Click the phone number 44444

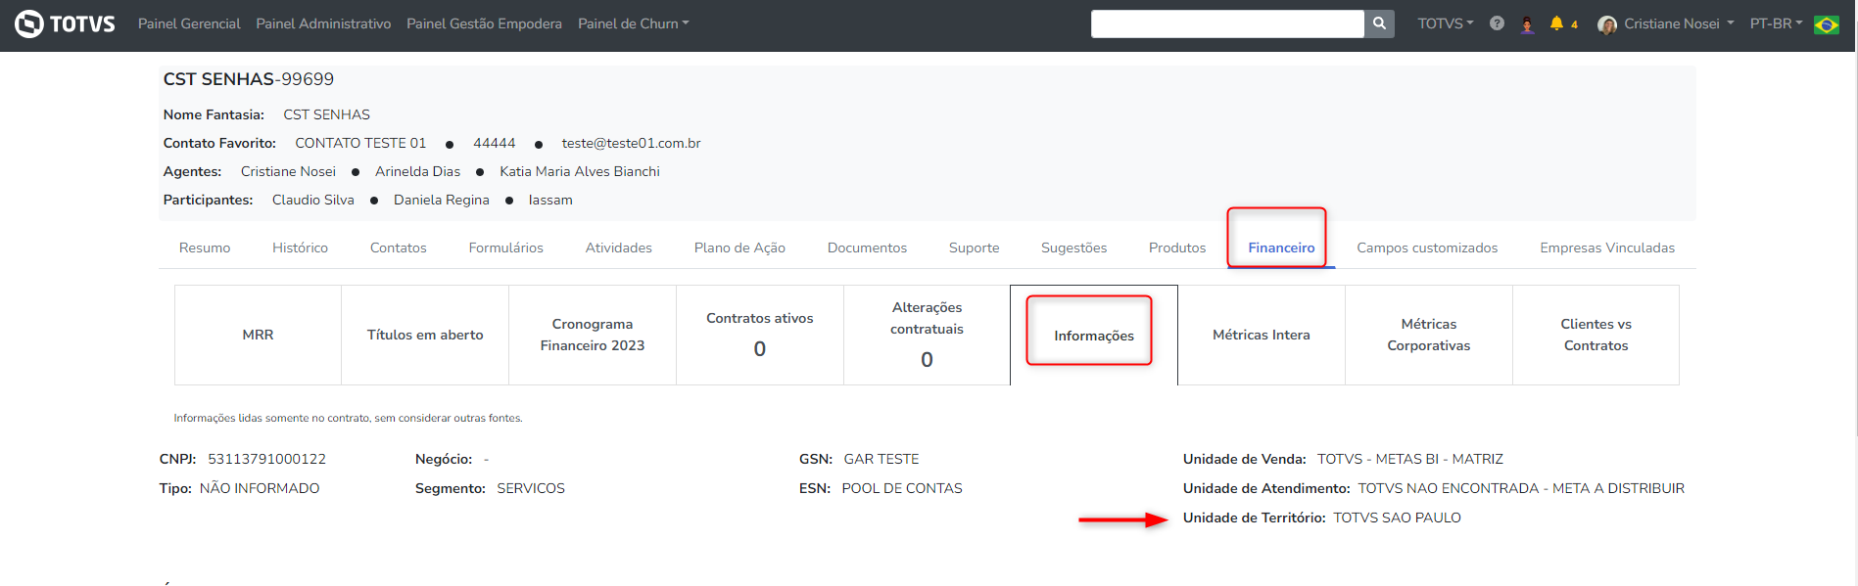click(494, 143)
